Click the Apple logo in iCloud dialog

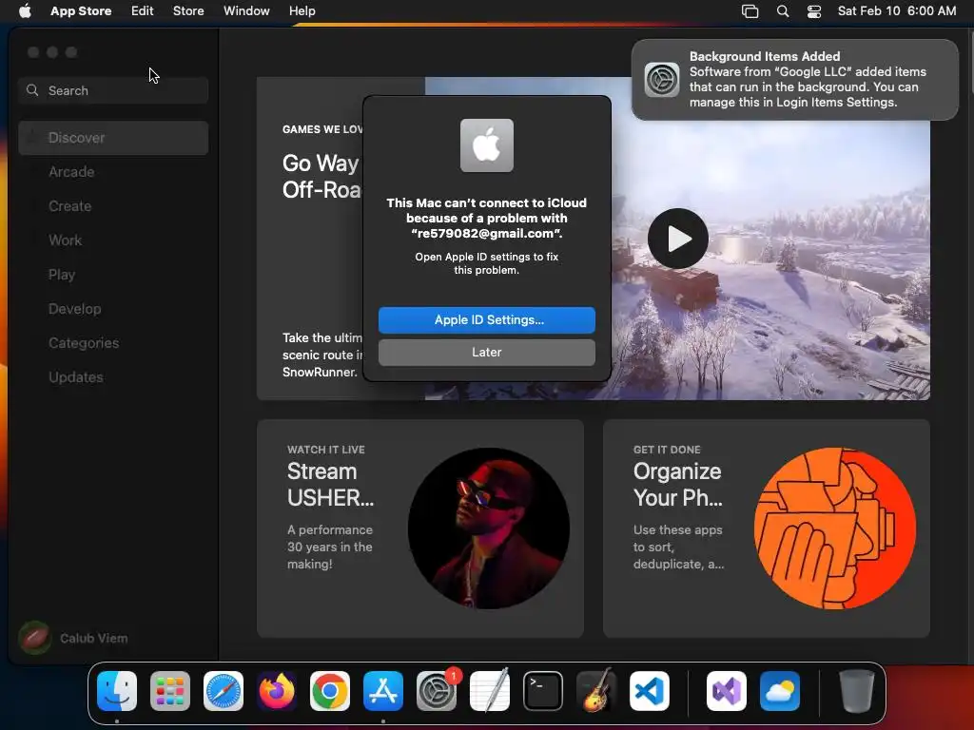pos(486,145)
